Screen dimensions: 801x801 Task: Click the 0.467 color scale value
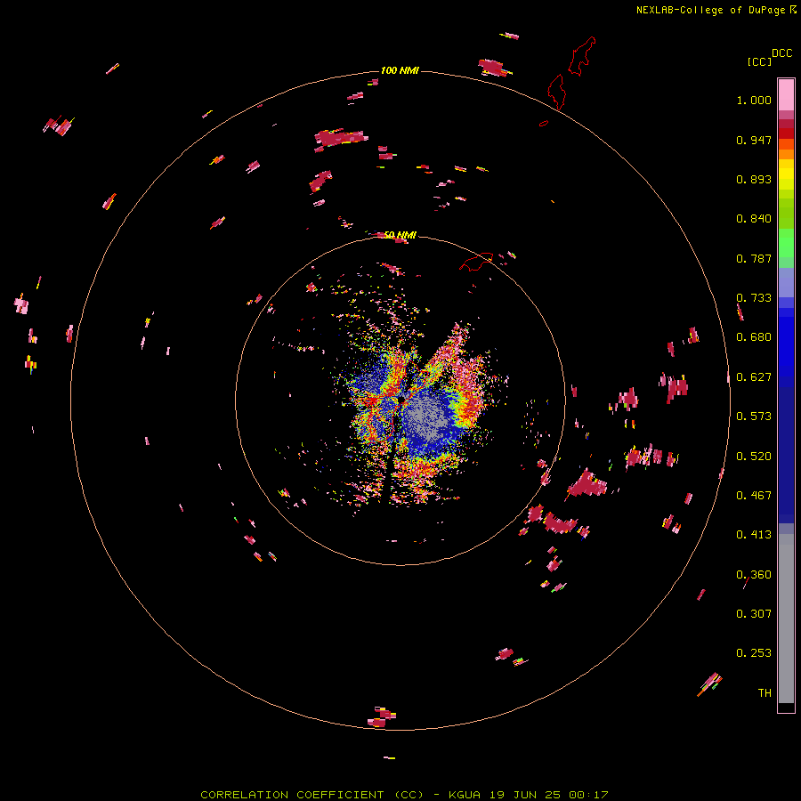754,496
